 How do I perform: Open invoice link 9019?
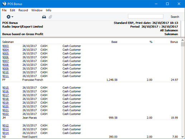point(5,103)
